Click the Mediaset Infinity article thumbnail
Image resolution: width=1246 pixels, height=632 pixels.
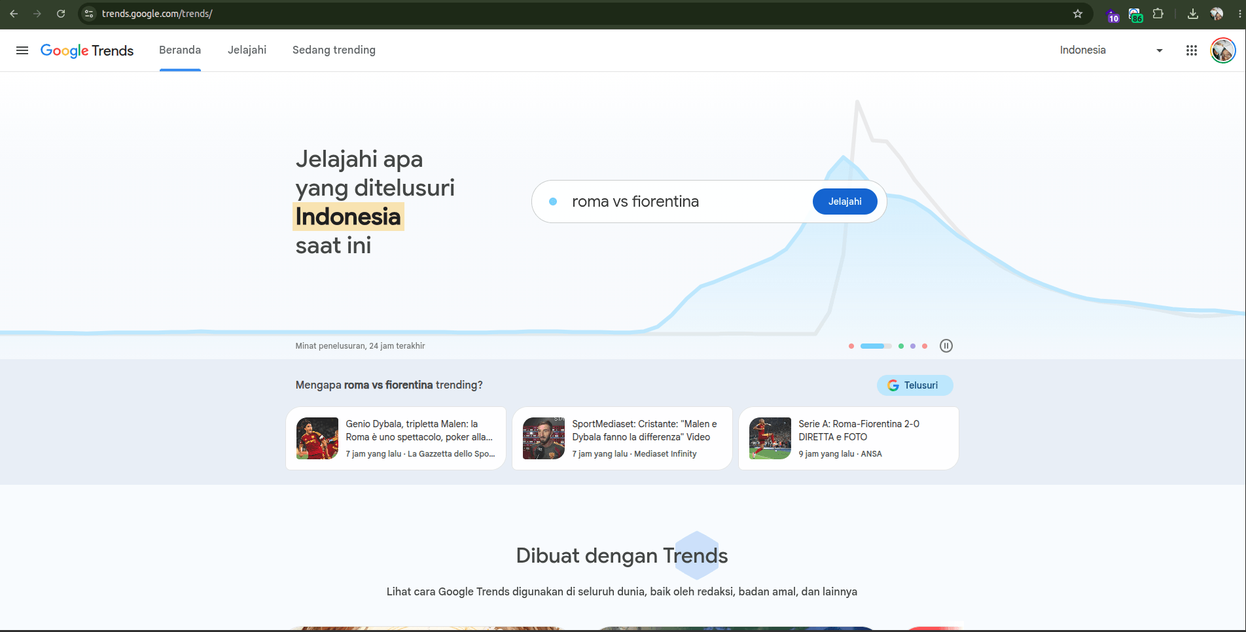[544, 438]
